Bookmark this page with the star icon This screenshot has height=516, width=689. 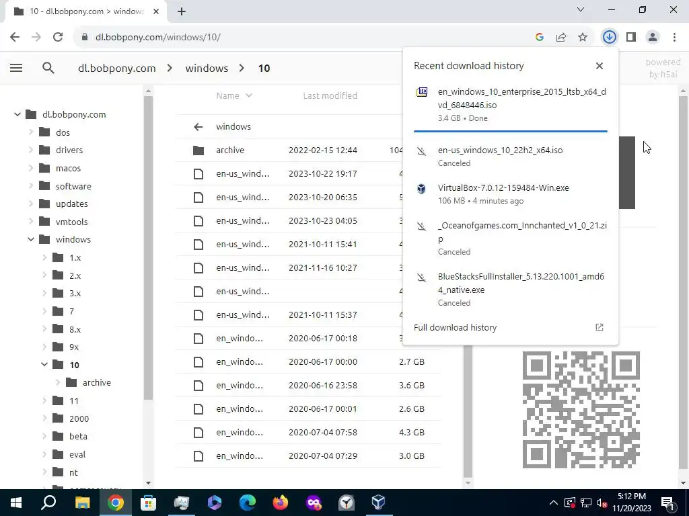[x=583, y=38]
